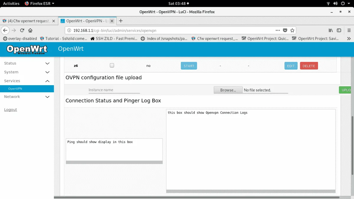Click the page vertical scrollbar
Viewport: 354px width, 199px height.
[352, 145]
